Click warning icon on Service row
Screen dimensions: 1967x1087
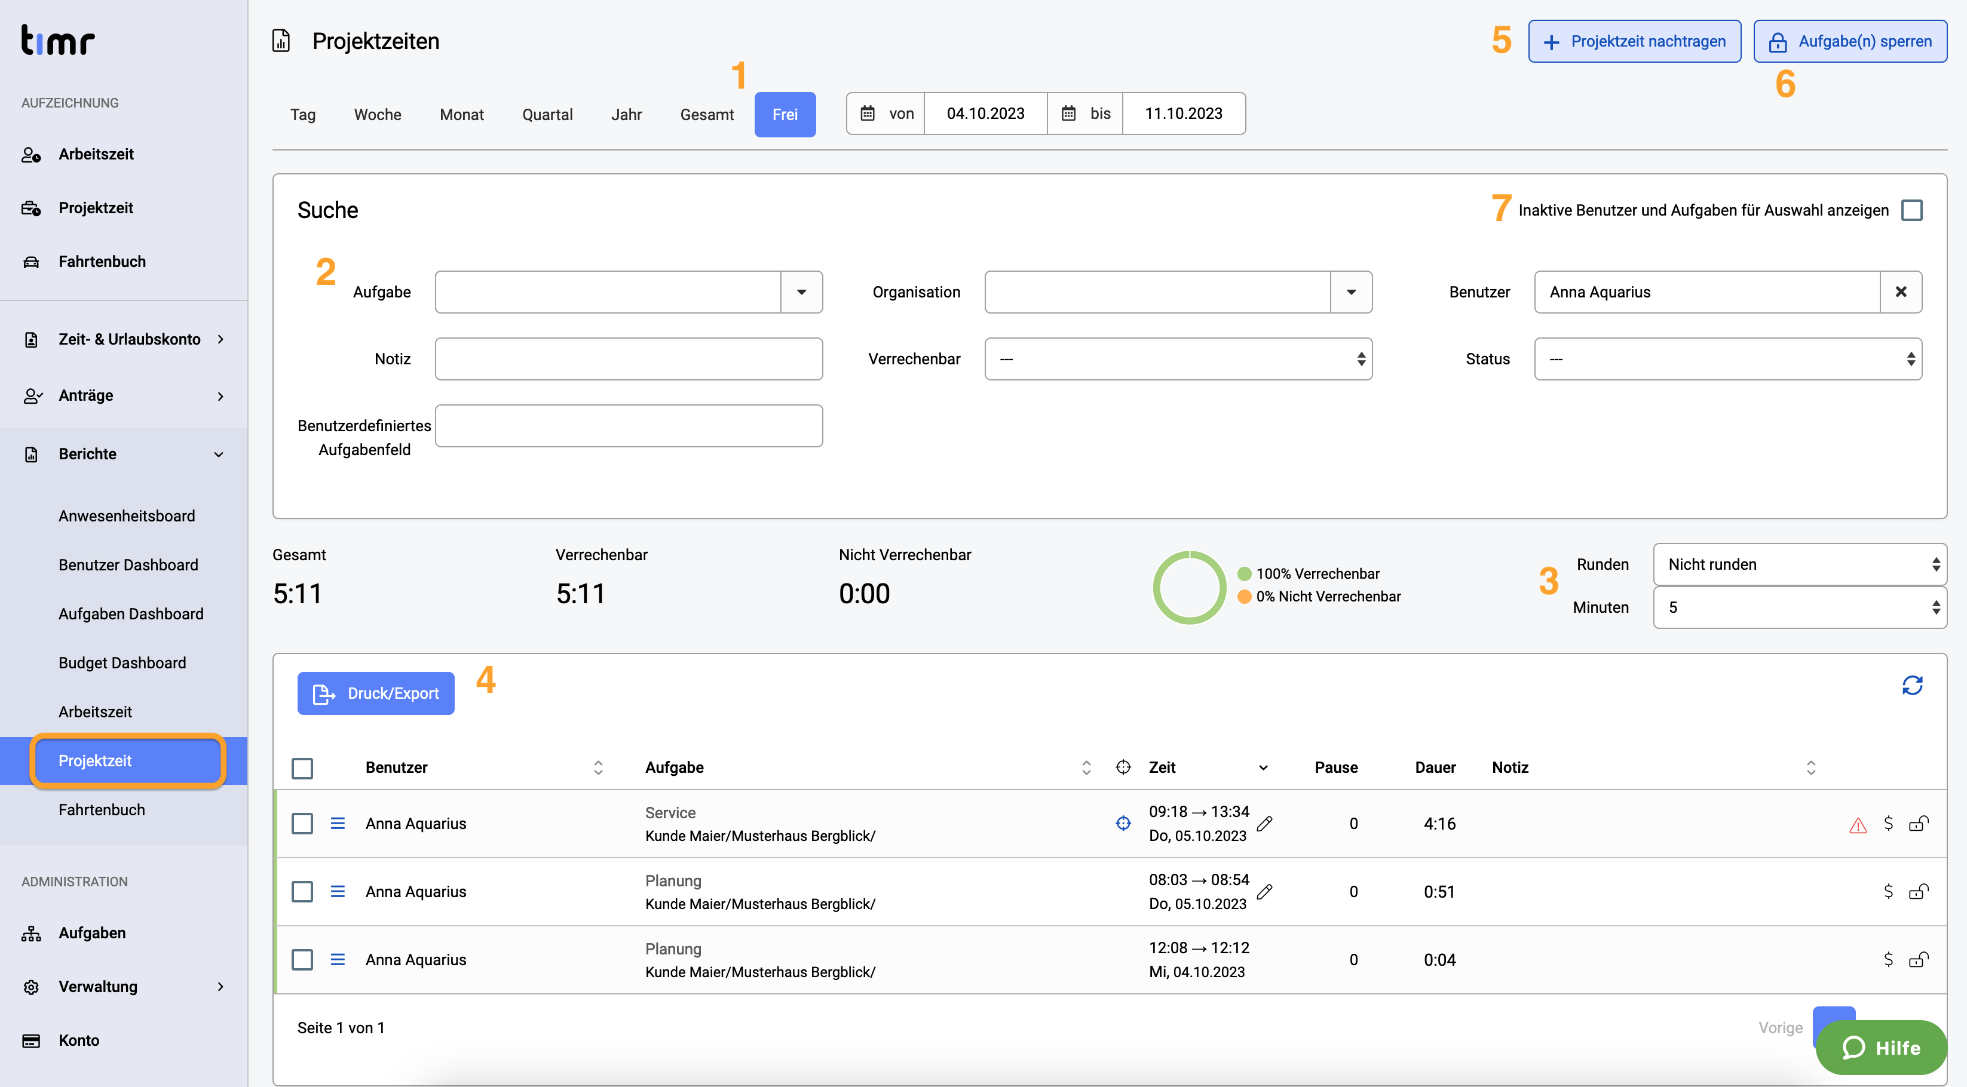pyautogui.click(x=1858, y=825)
